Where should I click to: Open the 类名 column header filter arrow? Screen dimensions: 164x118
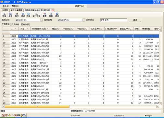[x=27, y=29]
